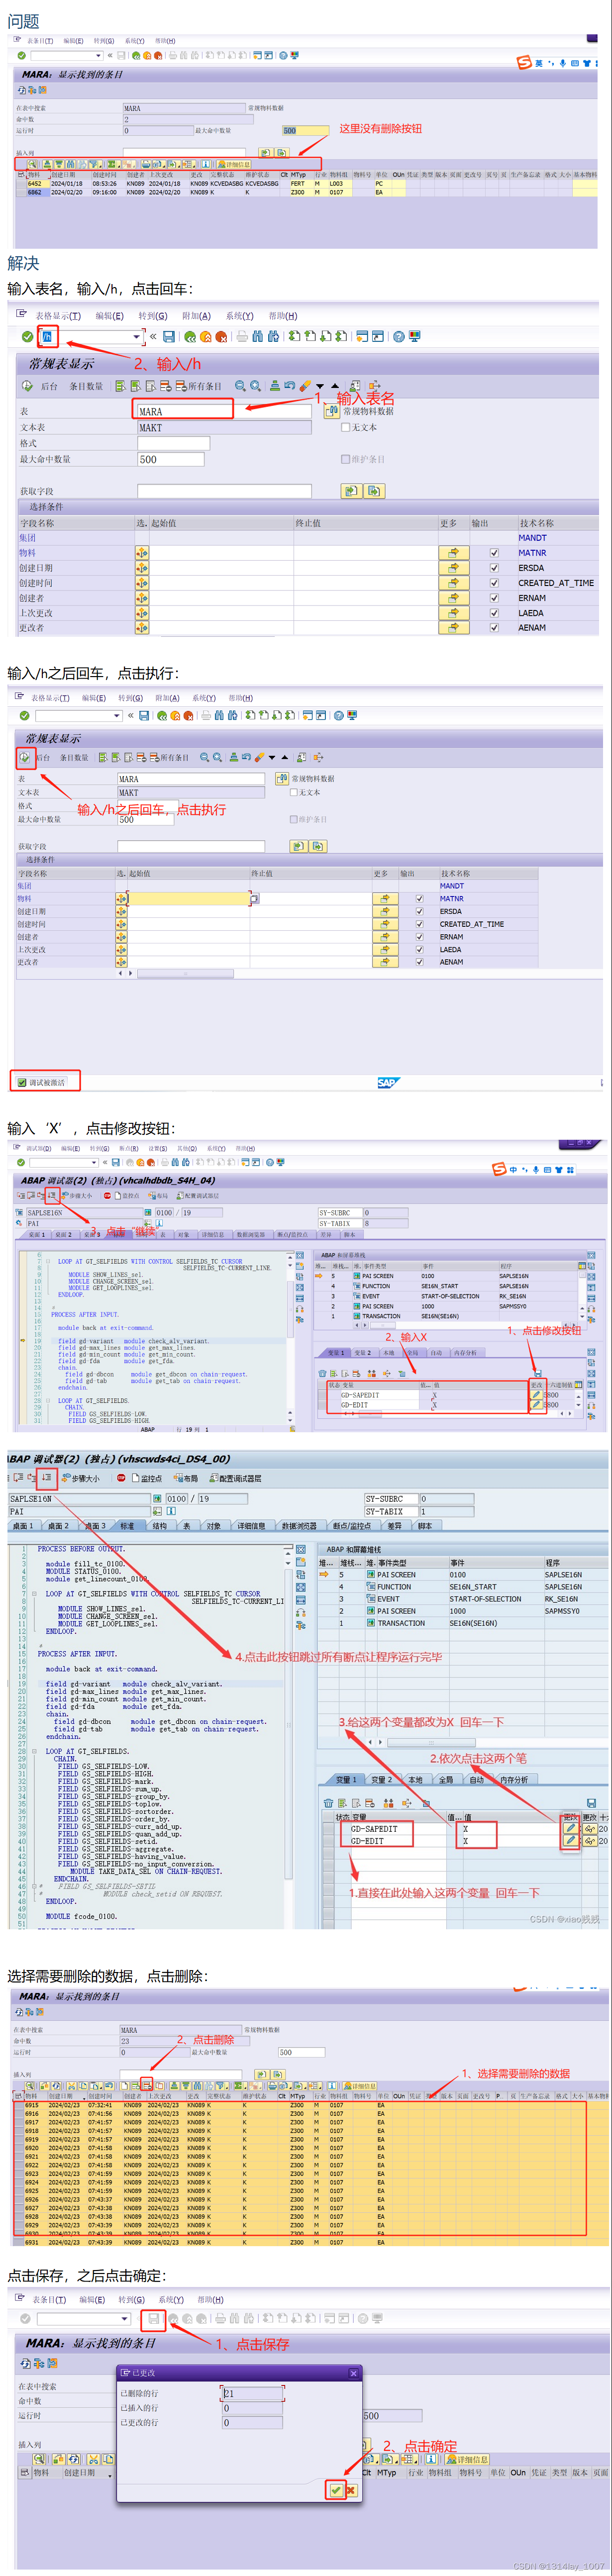Click binoculars find icon in /h screen toolbar
Viewport: 612px width, 2576px height.
[258, 337]
